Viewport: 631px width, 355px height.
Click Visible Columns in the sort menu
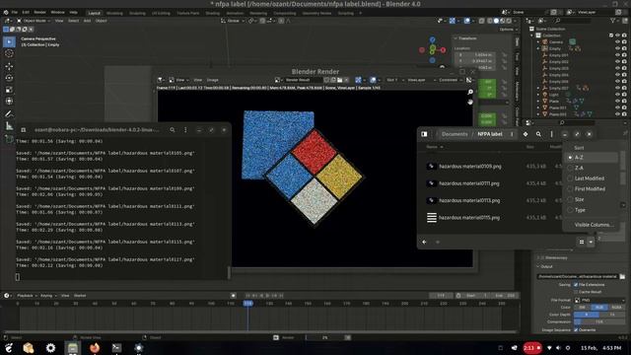click(x=594, y=225)
